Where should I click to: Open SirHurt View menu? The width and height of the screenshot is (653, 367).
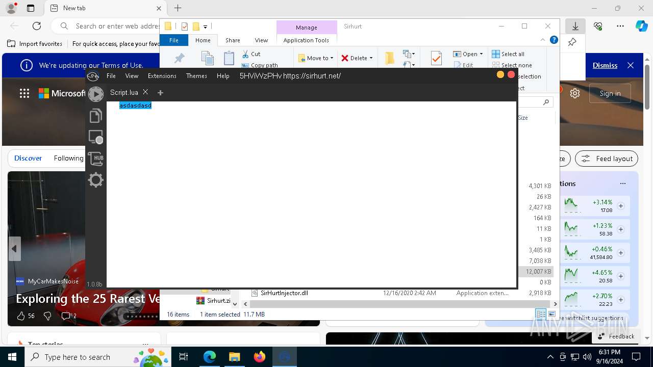point(132,76)
